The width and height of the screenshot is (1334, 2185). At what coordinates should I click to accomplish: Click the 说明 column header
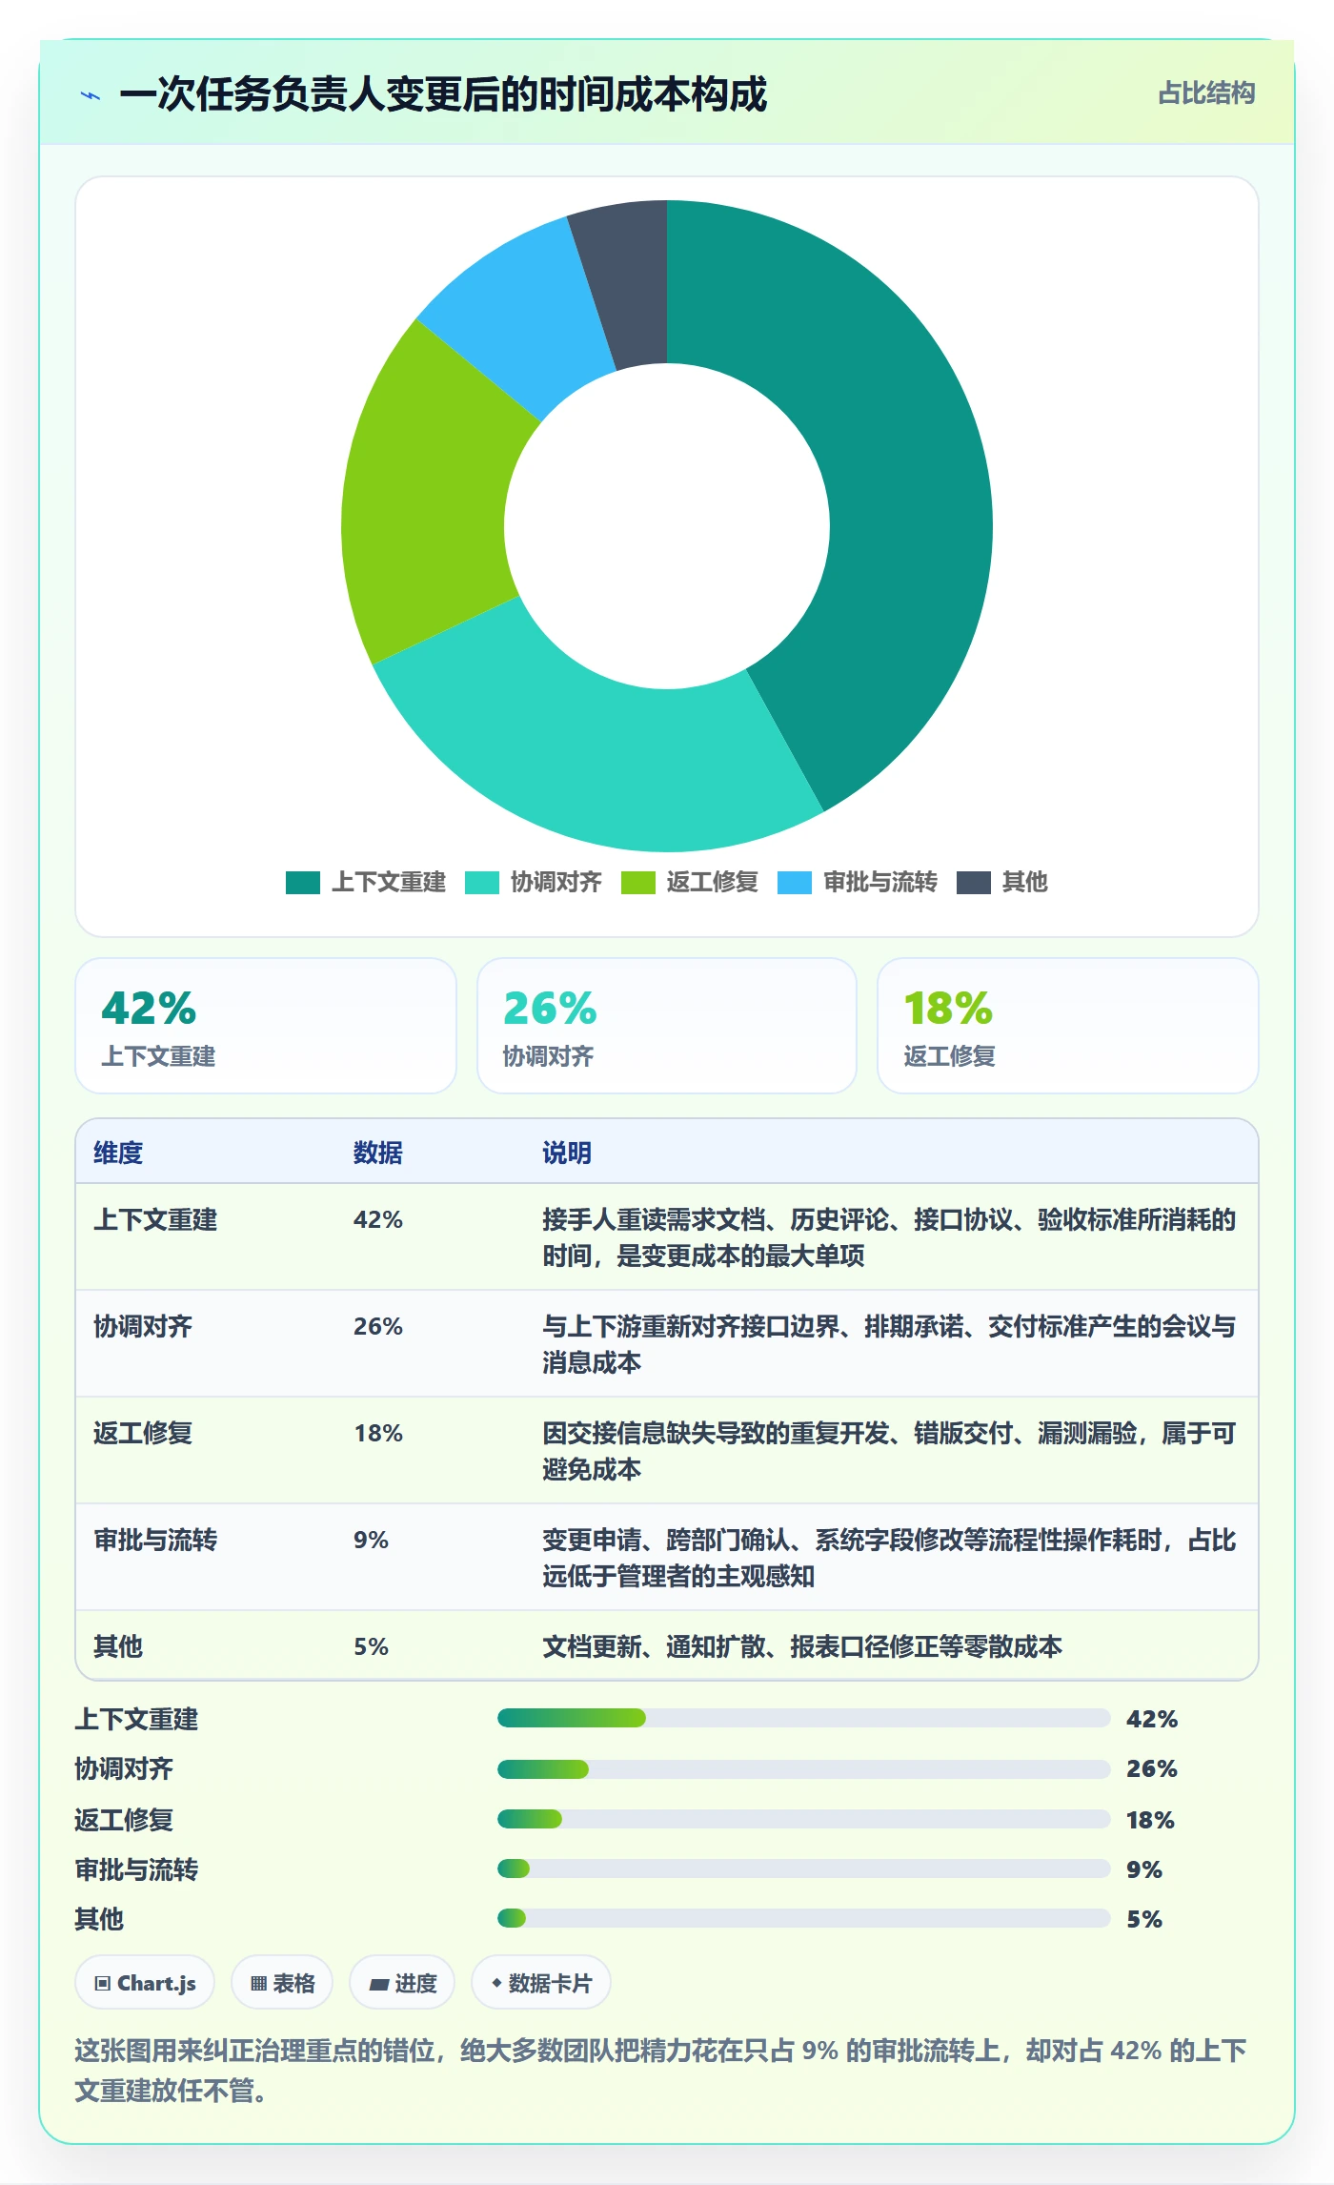coord(567,1153)
